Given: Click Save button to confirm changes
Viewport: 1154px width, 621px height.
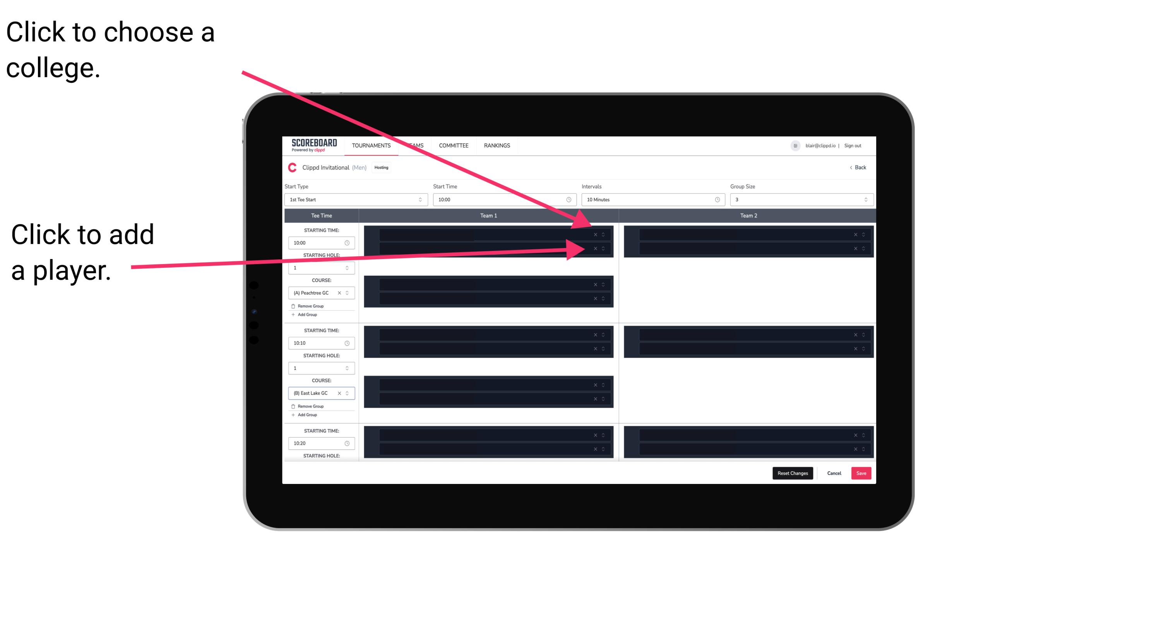Looking at the screenshot, I should coord(861,473).
